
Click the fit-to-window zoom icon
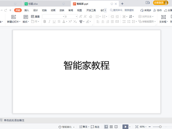(137, 127)
